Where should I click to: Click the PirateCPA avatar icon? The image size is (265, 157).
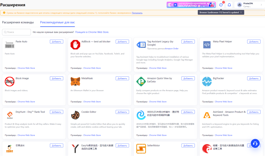(239, 5)
